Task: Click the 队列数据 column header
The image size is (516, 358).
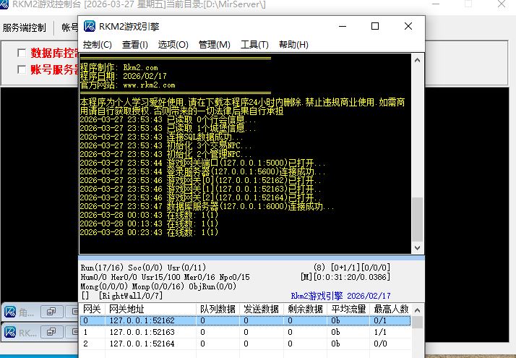Action: (x=219, y=309)
